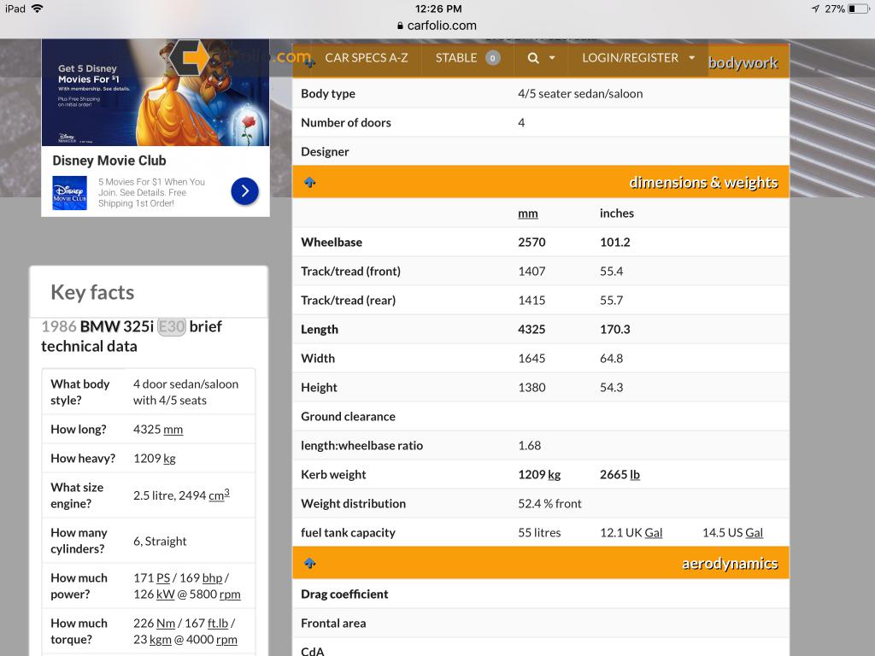Tap the blue arrow on Disney ad

point(244,191)
